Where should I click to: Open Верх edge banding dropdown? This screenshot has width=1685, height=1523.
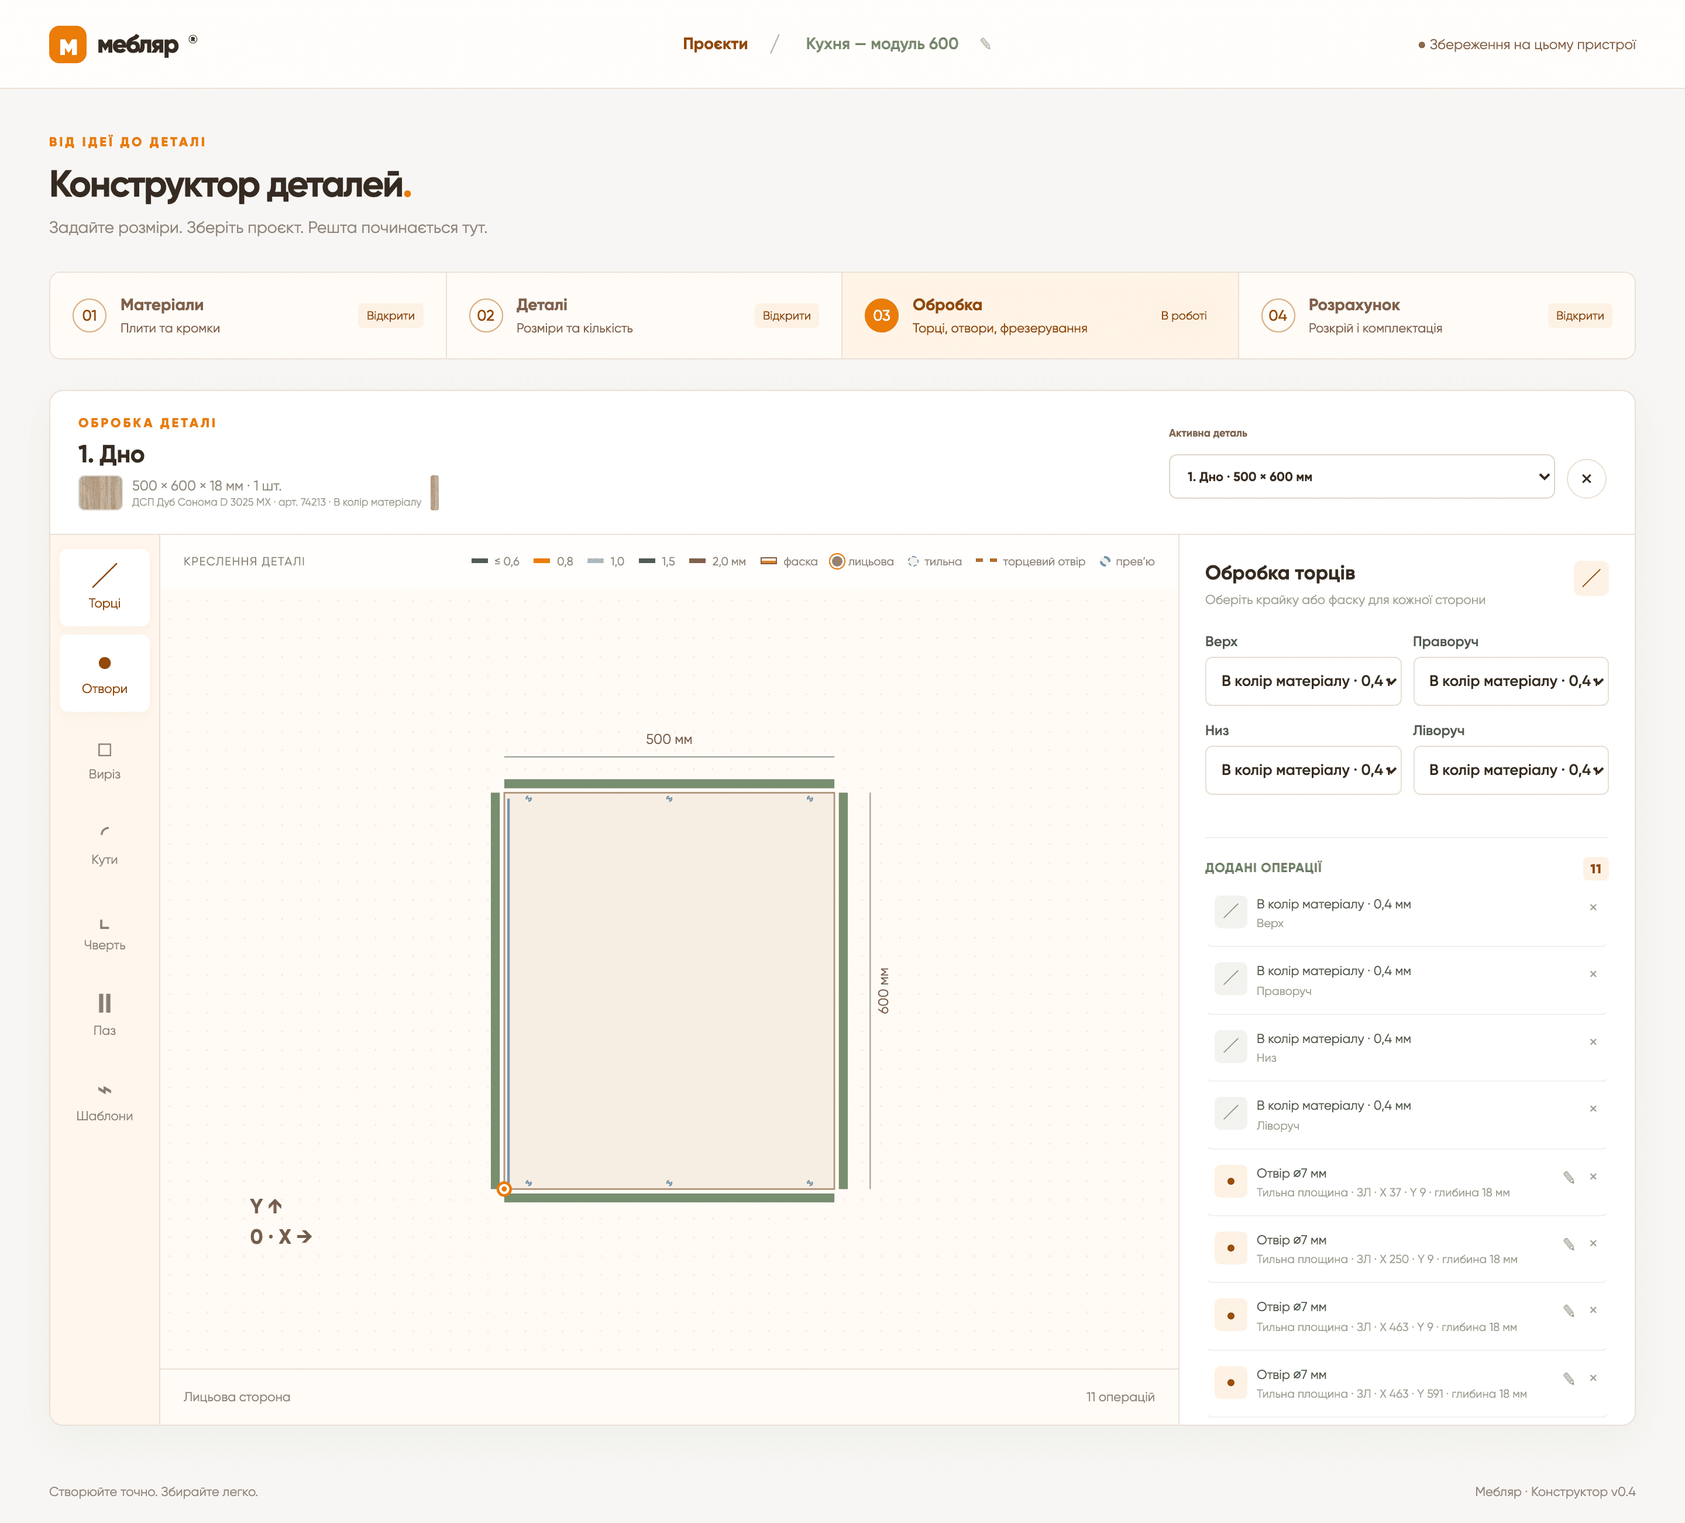pyautogui.click(x=1303, y=681)
